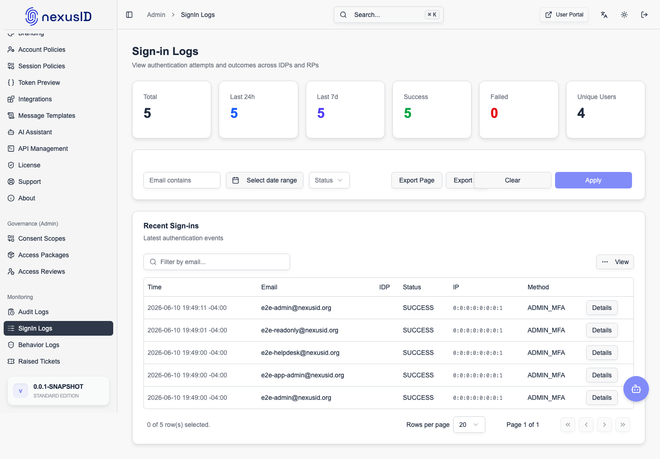Click the Admin breadcrumb link
Screen dimensions: 660x459
[156, 15]
